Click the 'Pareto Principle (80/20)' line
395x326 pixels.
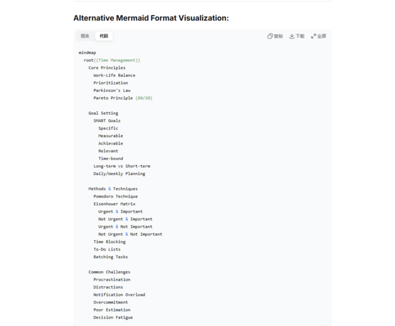coord(123,98)
